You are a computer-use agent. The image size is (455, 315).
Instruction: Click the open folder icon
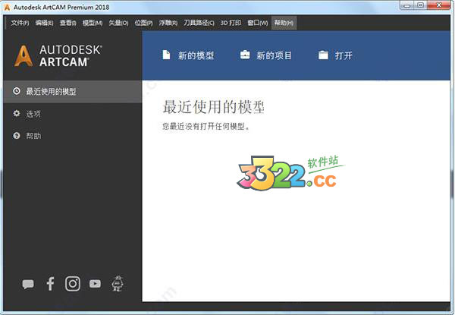[x=323, y=55]
